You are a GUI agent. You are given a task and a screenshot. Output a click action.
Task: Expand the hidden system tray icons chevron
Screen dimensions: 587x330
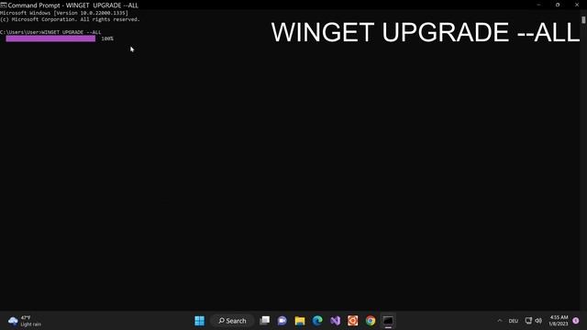(499, 321)
